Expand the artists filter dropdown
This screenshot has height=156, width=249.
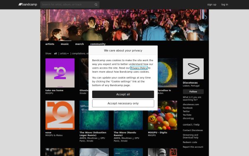[64, 54]
